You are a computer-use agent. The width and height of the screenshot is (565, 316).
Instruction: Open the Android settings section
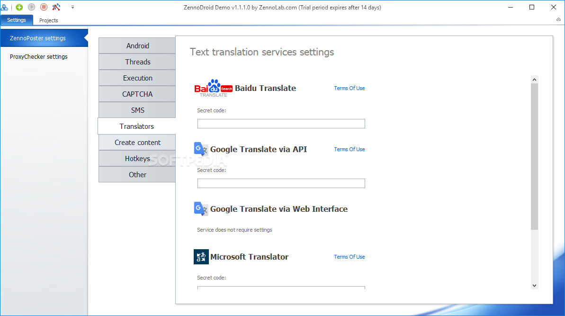tap(137, 46)
